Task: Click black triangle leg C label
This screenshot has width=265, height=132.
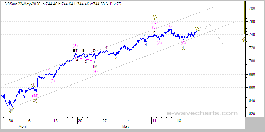Action: pos(86,62)
